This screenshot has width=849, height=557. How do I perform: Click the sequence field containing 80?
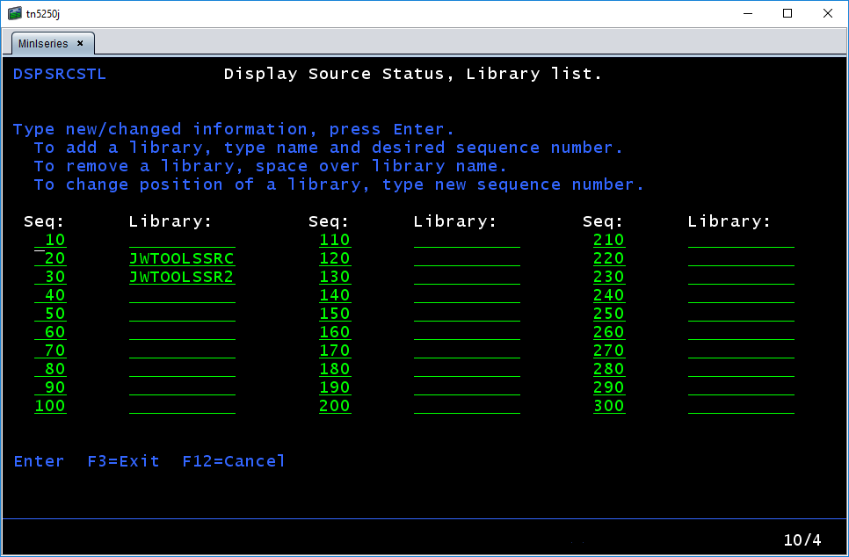[50, 369]
